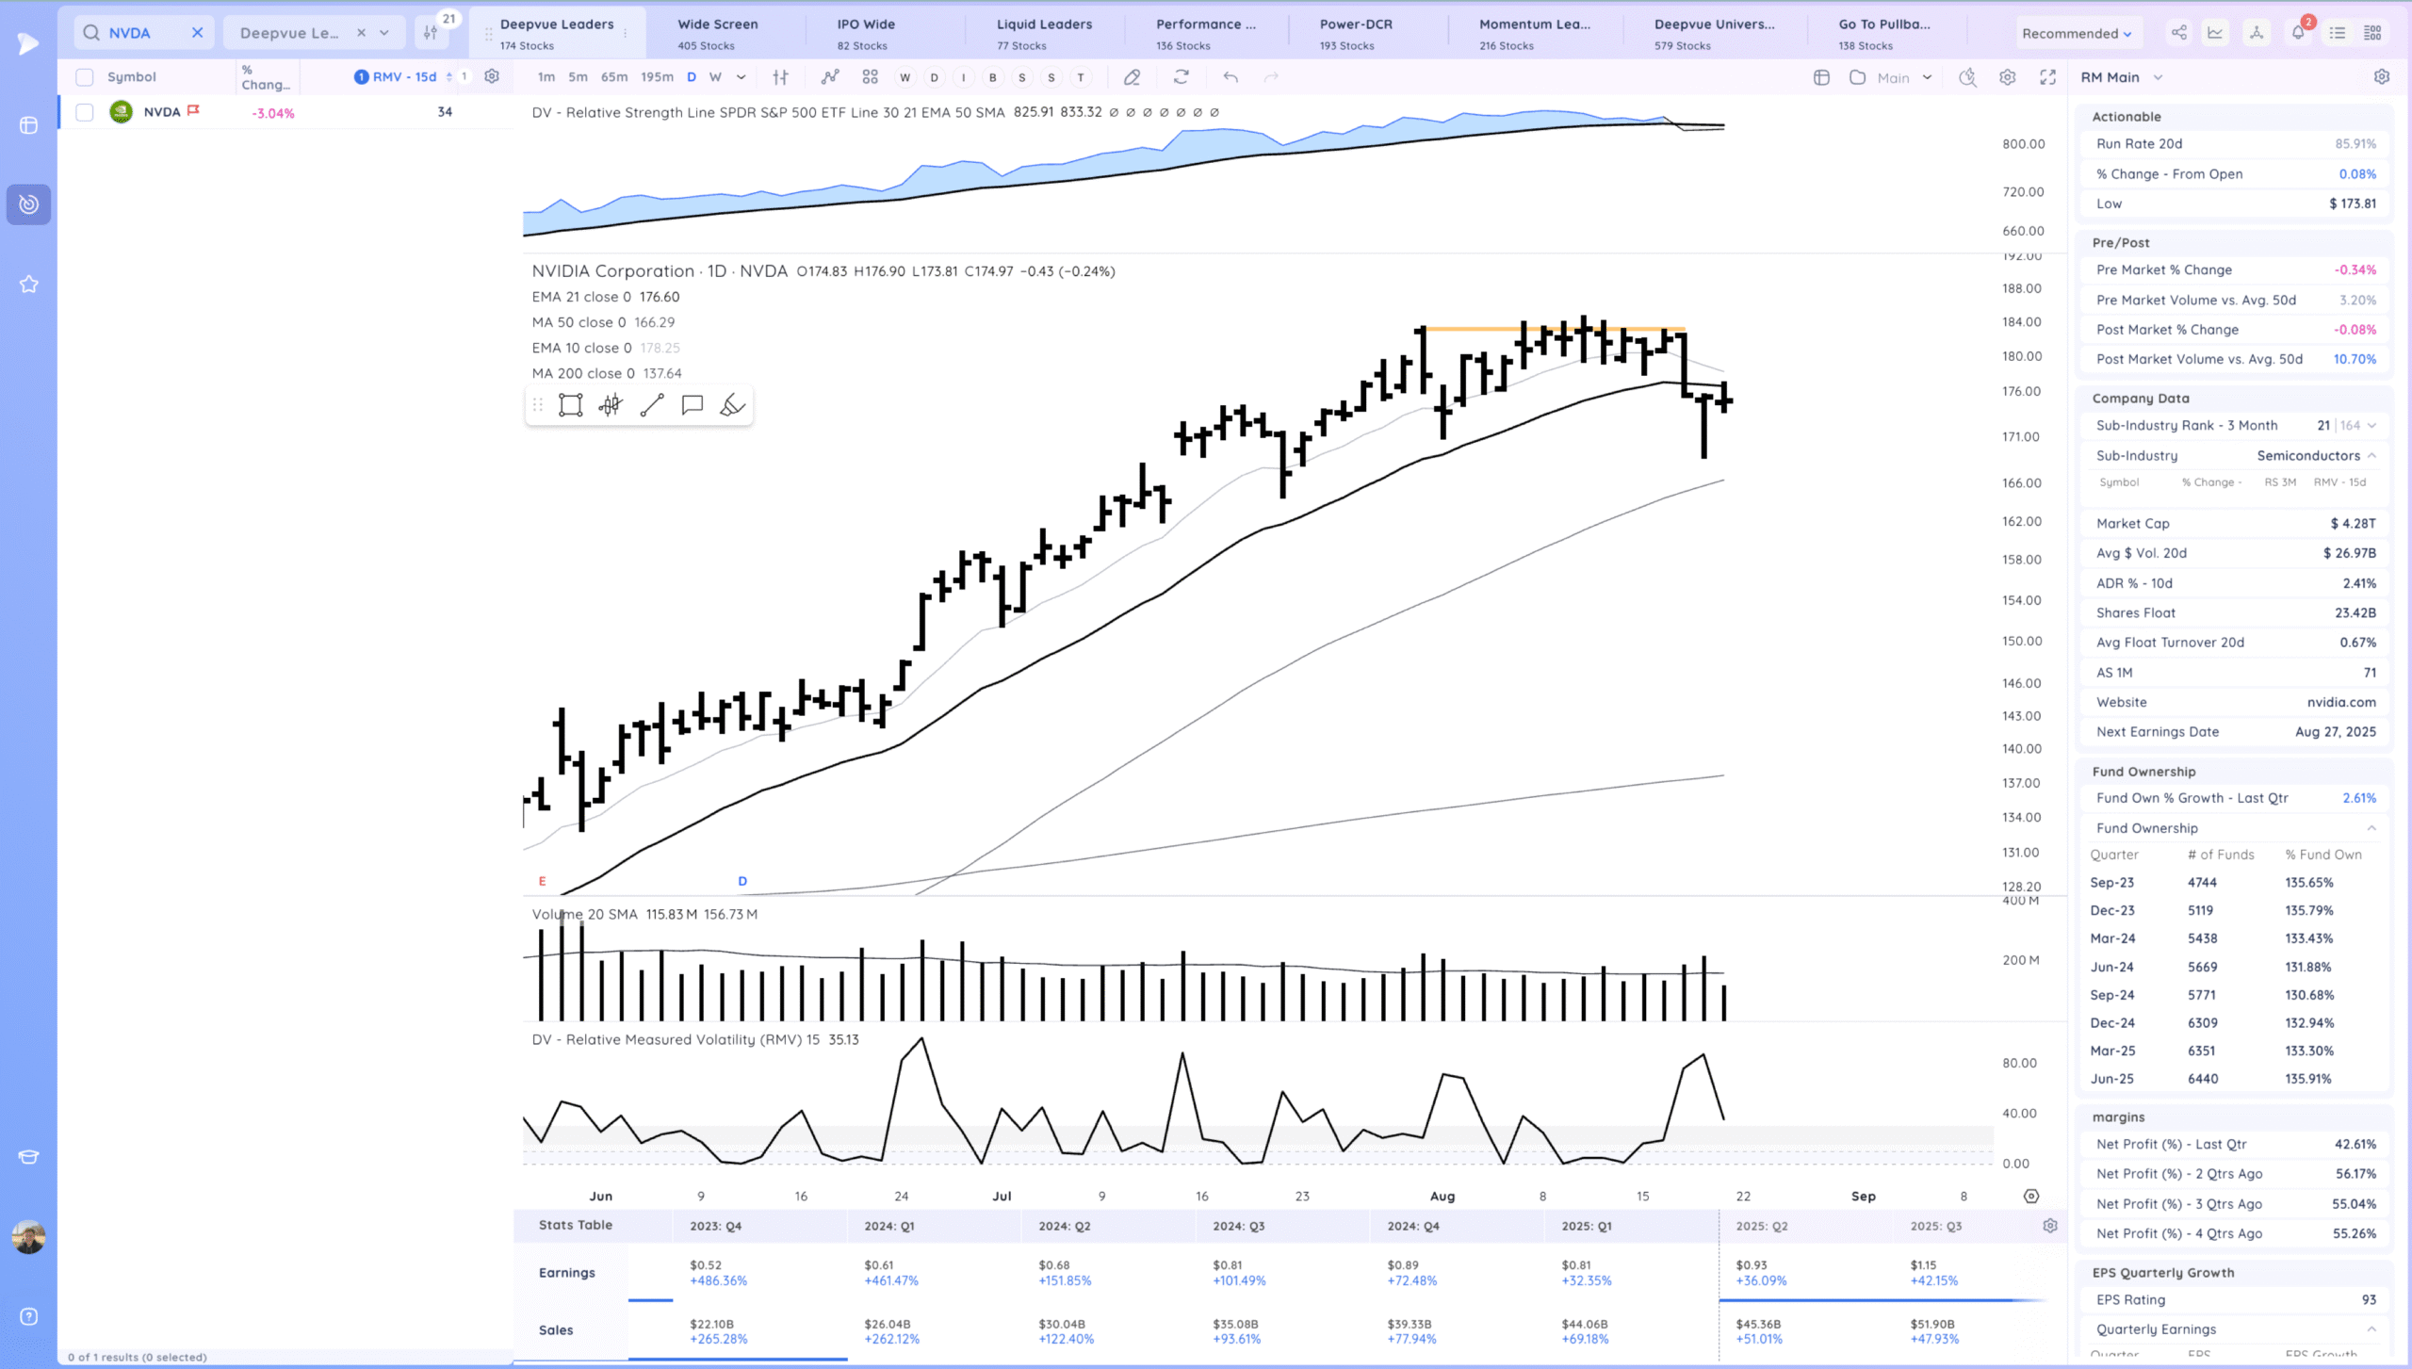Open Stats Table settings gear

[x=2050, y=1226]
